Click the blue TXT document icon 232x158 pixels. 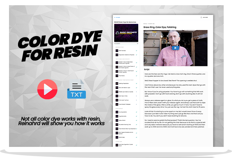pos(77,89)
